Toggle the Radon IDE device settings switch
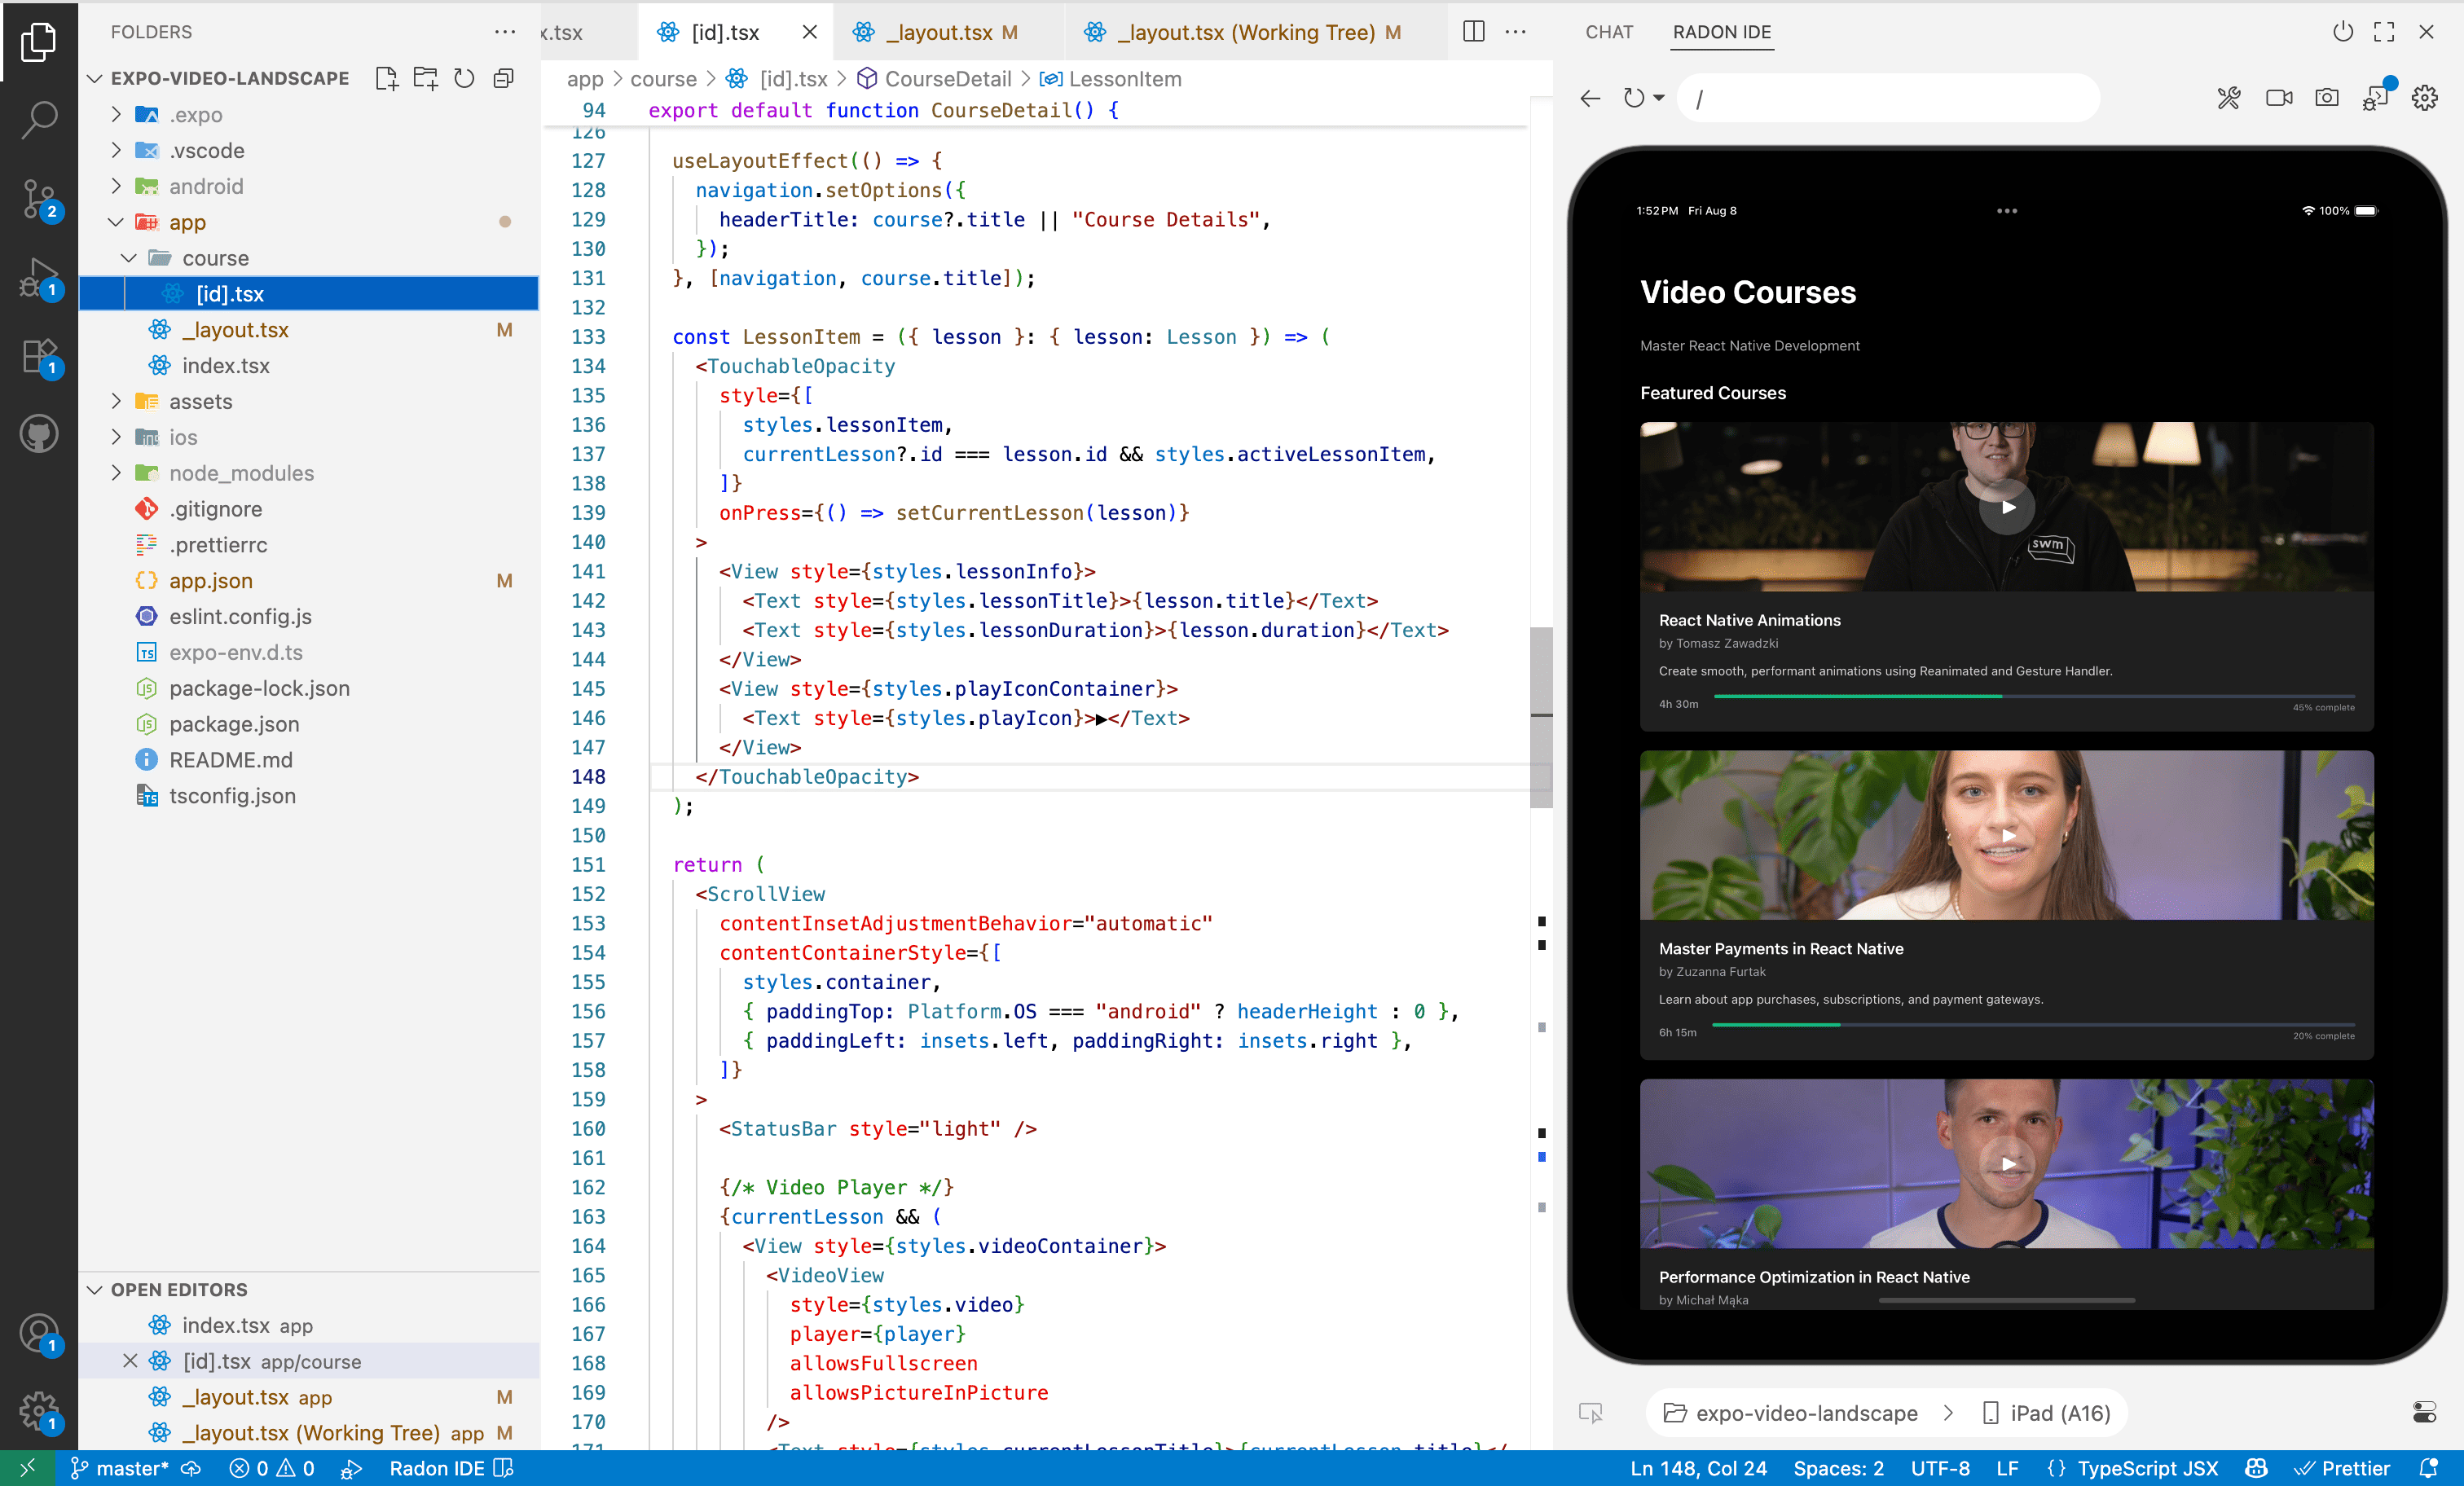The image size is (2464, 1486). [2424, 1412]
